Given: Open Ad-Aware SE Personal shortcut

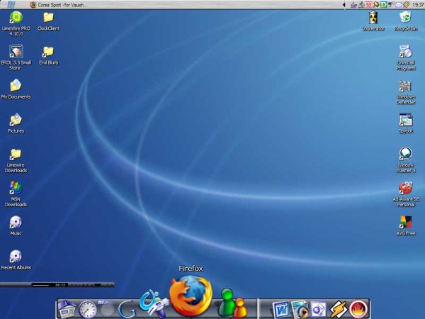Looking at the screenshot, I should click(x=406, y=189).
